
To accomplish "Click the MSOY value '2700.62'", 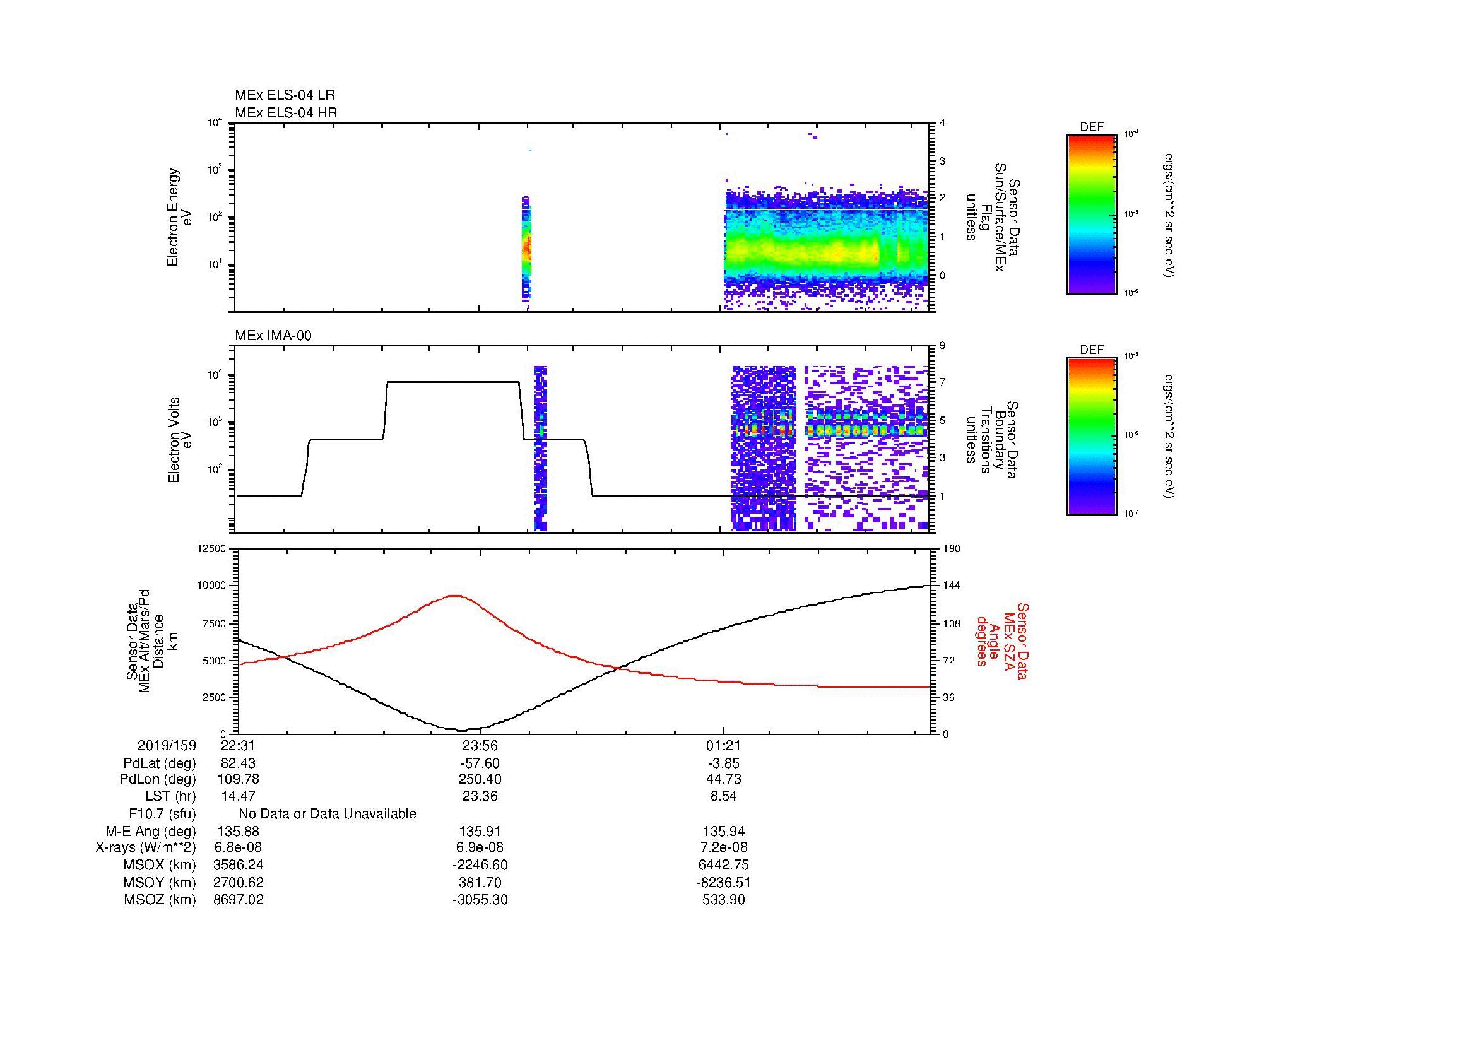I will point(238,882).
